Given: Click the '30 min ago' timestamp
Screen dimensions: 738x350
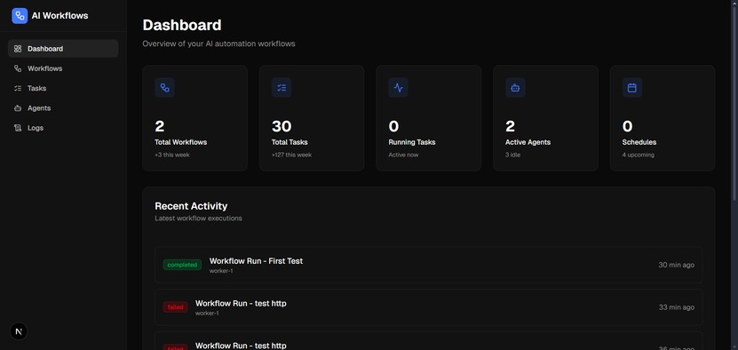Looking at the screenshot, I should coord(677,265).
